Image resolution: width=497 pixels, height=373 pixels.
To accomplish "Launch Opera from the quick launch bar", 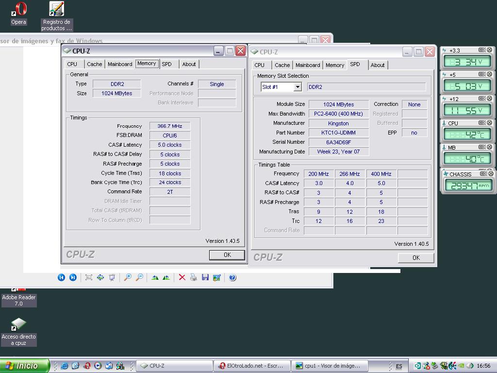I will click(x=87, y=366).
